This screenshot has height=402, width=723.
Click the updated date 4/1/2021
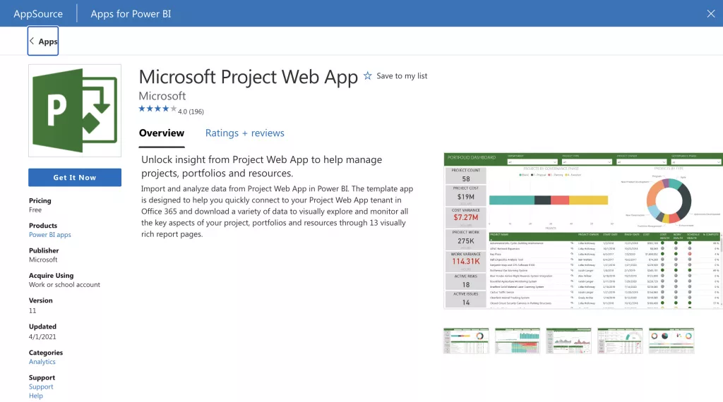coord(42,336)
